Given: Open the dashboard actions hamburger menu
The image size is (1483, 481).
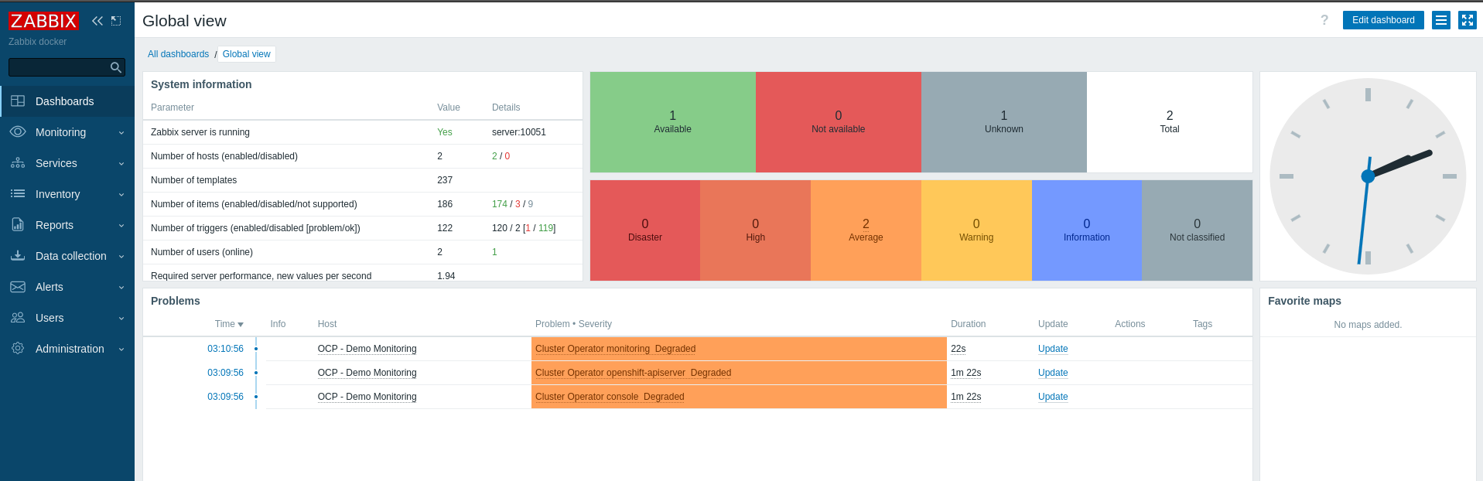Looking at the screenshot, I should 1440,20.
